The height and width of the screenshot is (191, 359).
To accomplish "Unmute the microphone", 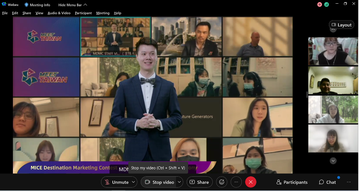I will 116,182.
